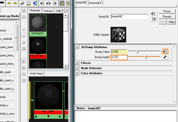Select large swatches size icon
178x122 pixels.
(24, 43)
